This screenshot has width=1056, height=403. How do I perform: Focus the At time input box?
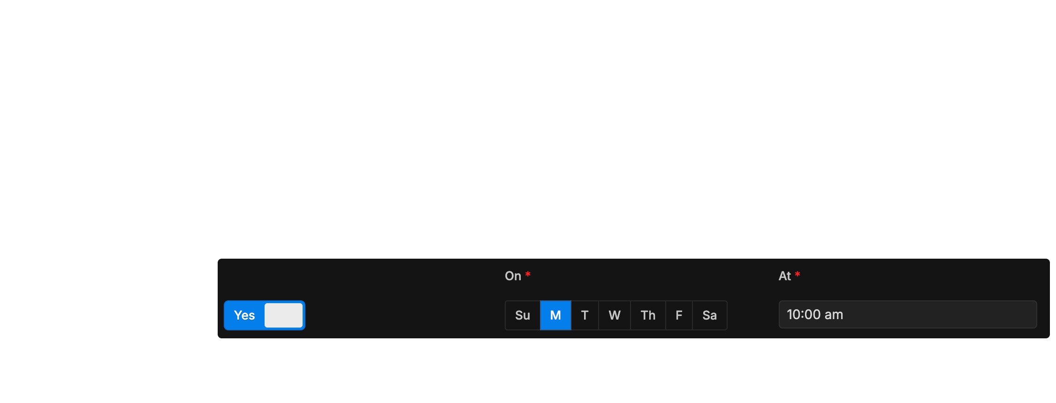(x=908, y=314)
